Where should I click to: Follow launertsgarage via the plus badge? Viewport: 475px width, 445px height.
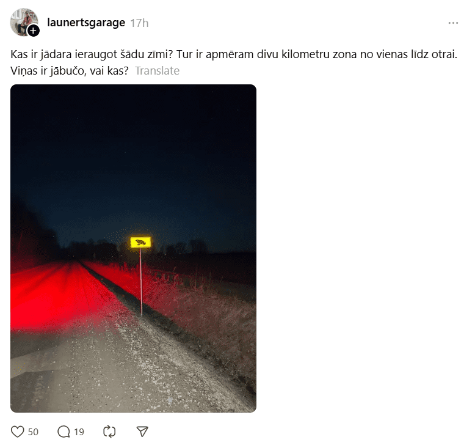[x=34, y=31]
